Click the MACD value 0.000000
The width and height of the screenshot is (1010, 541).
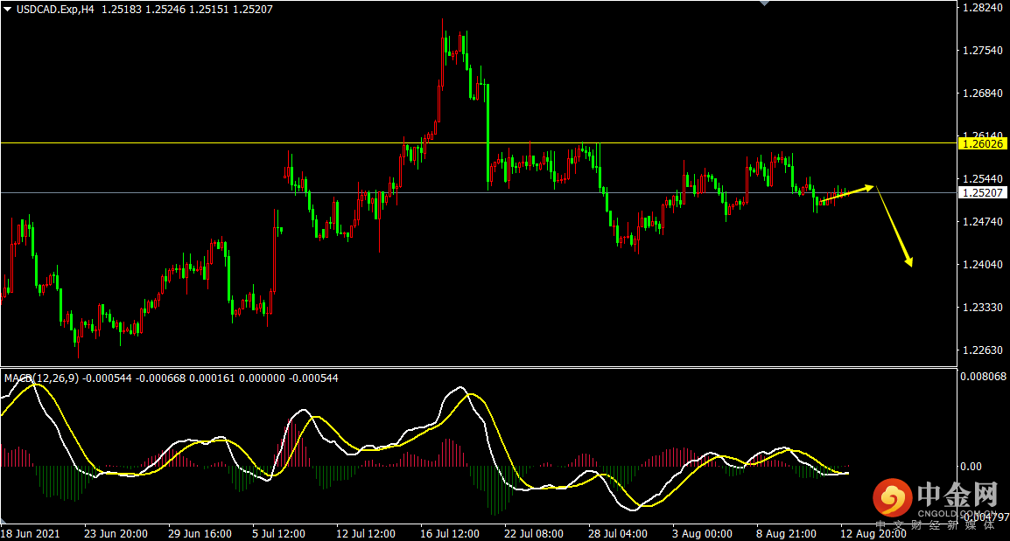262,378
